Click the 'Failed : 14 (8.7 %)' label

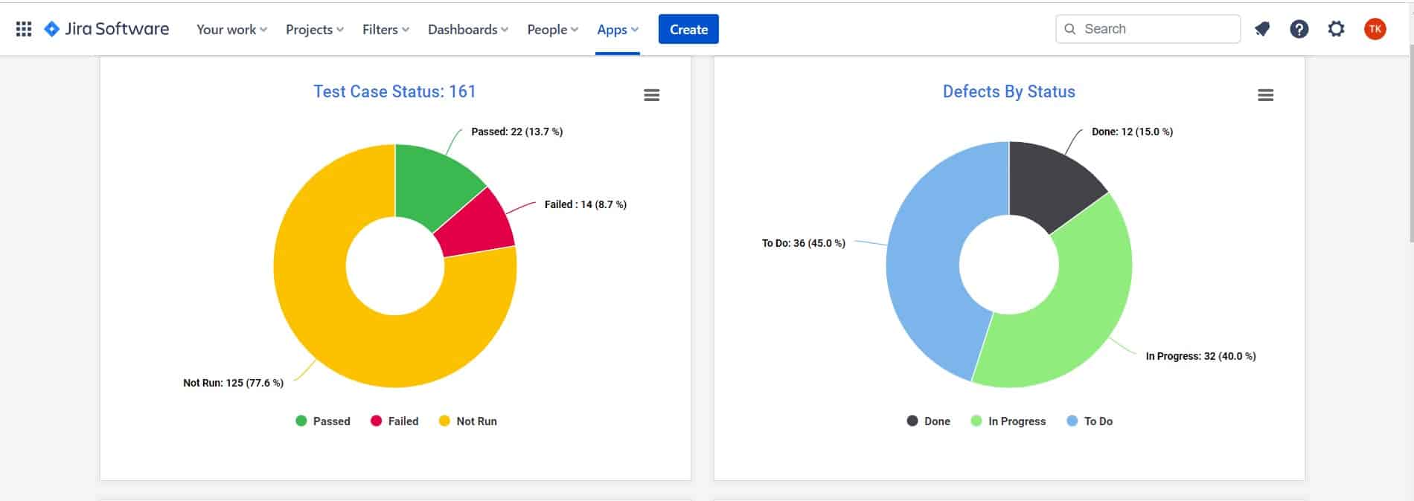pyautogui.click(x=586, y=204)
